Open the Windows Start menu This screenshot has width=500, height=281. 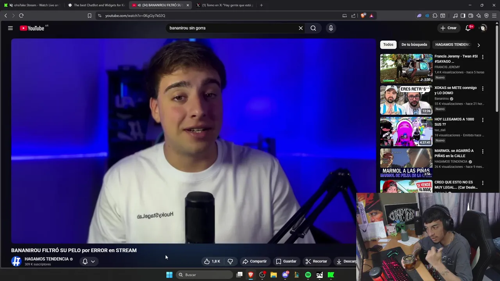pos(169,275)
